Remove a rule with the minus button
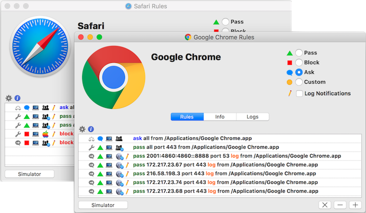Image resolution: width=366 pixels, height=213 pixels. [340, 205]
